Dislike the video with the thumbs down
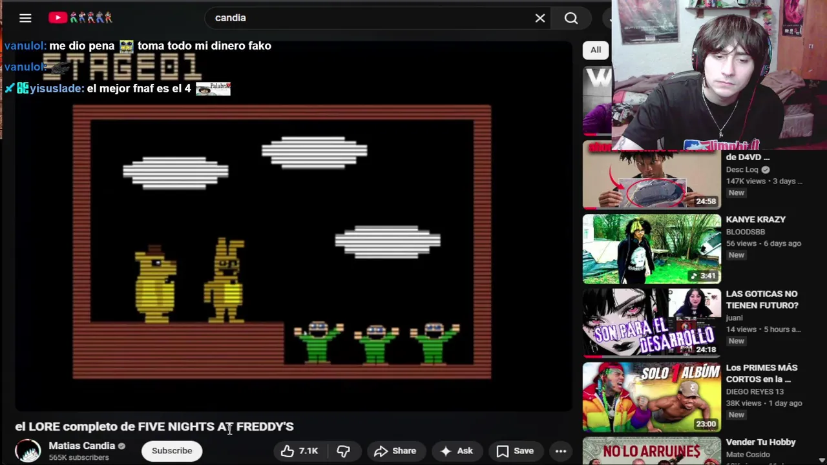The width and height of the screenshot is (827, 465). (344, 451)
